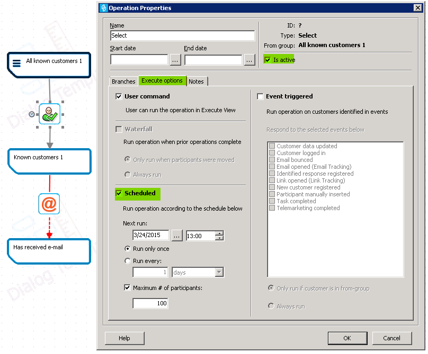Open the End date picker button
The width and height of the screenshot is (428, 354).
click(249, 60)
